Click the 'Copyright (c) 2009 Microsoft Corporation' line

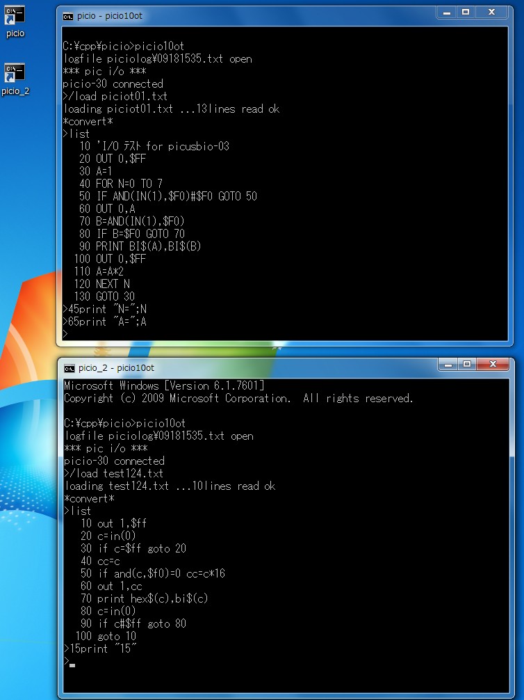238,398
